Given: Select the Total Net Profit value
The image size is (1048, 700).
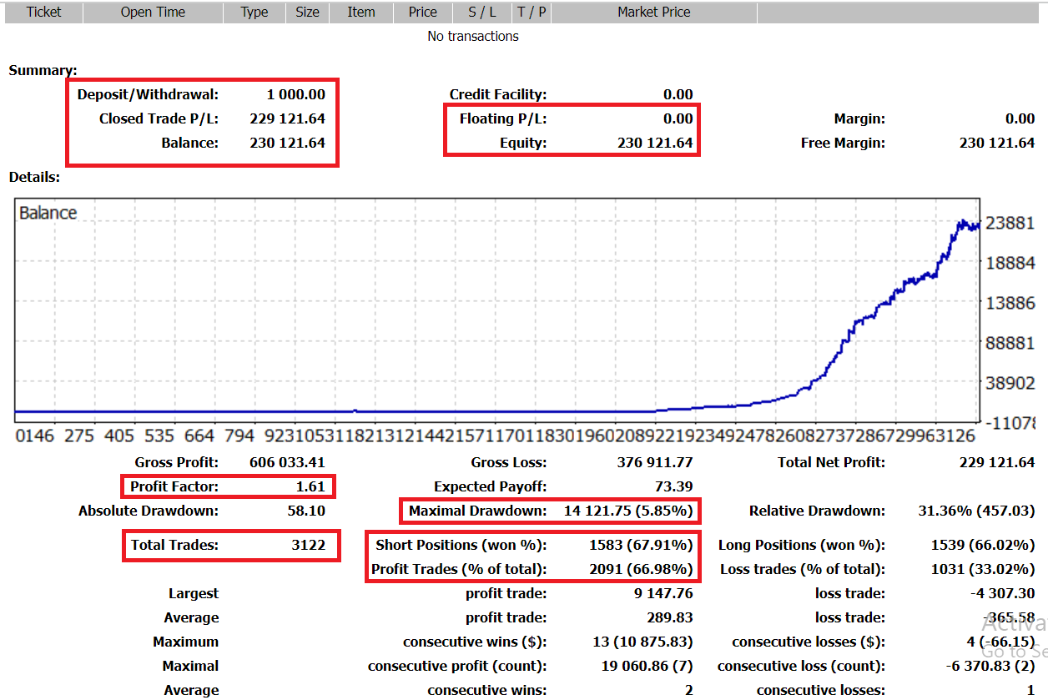Looking at the screenshot, I should click(997, 462).
